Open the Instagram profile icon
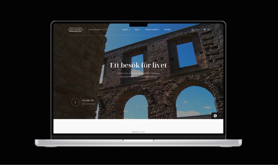Viewport: 278px width, 165px height. (209, 30)
